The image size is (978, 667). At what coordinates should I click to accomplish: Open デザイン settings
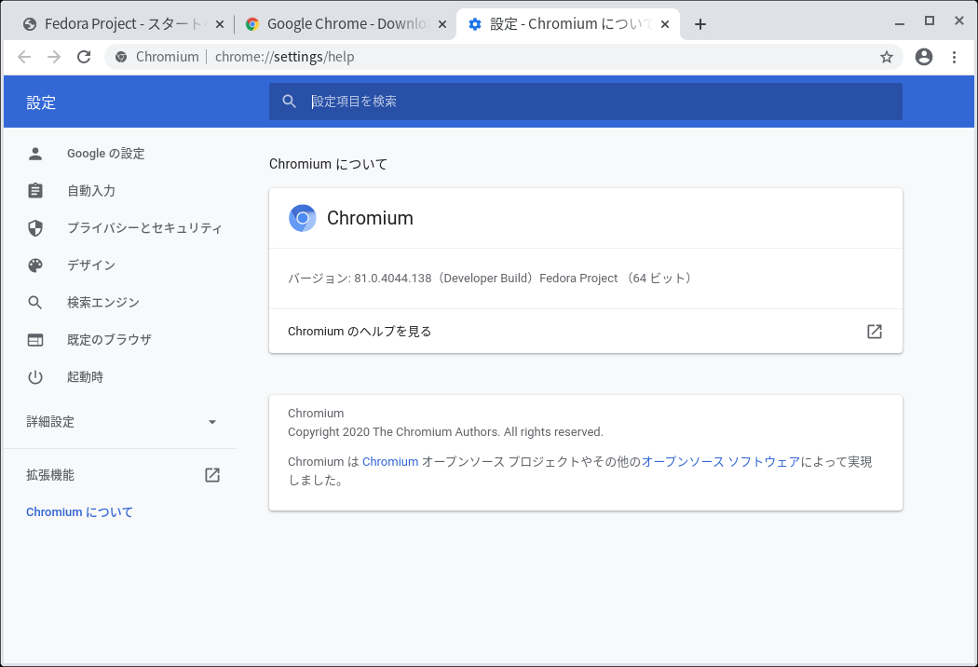pos(91,265)
